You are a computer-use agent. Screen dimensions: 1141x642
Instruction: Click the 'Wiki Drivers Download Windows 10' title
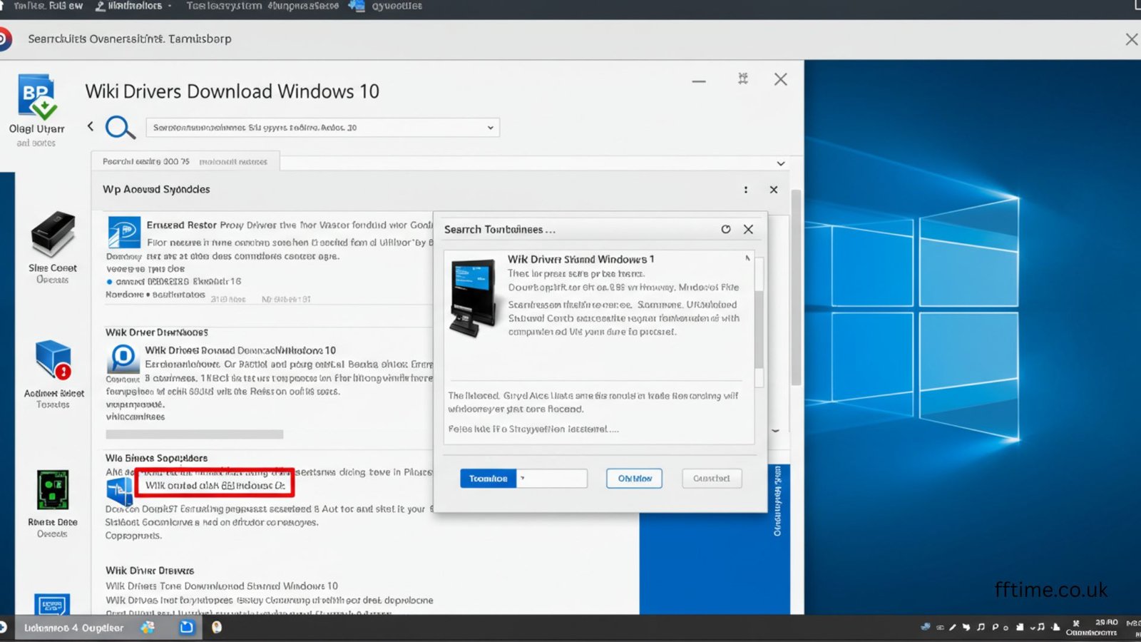pos(232,92)
